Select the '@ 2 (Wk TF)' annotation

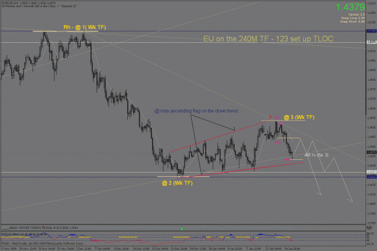pyautogui.click(x=177, y=183)
